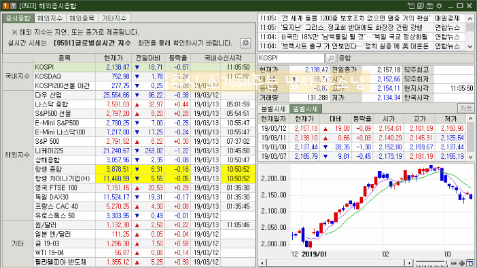Click the news list vertical scrollbar thumb

[x=470, y=27]
